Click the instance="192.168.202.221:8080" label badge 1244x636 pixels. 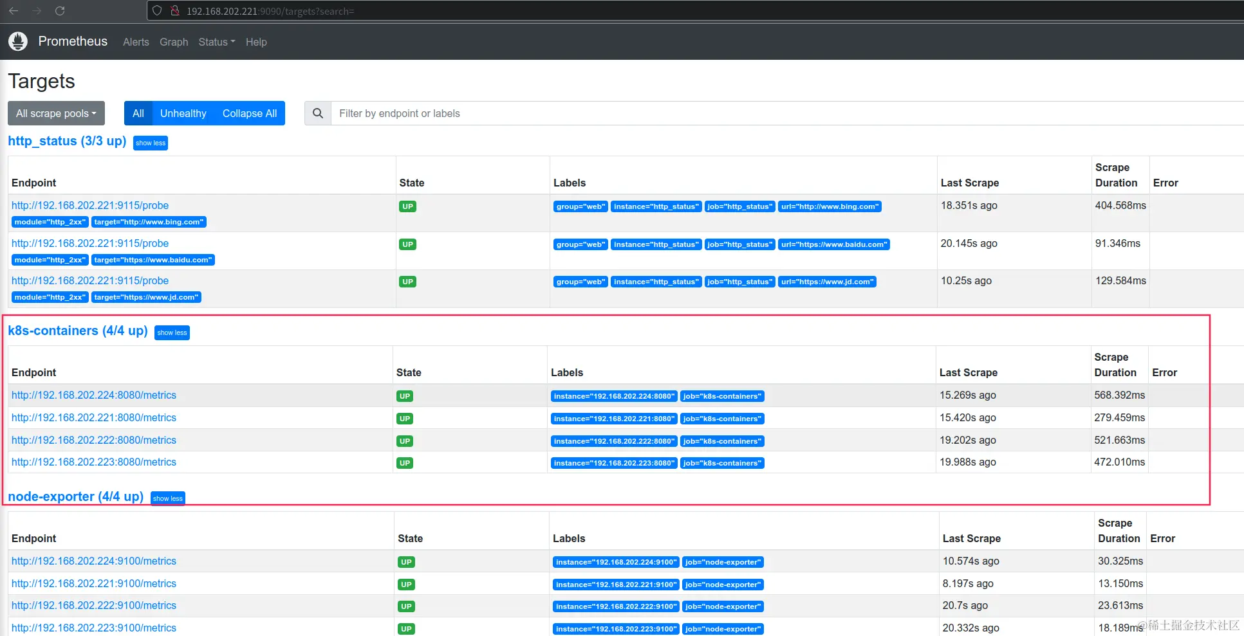614,419
